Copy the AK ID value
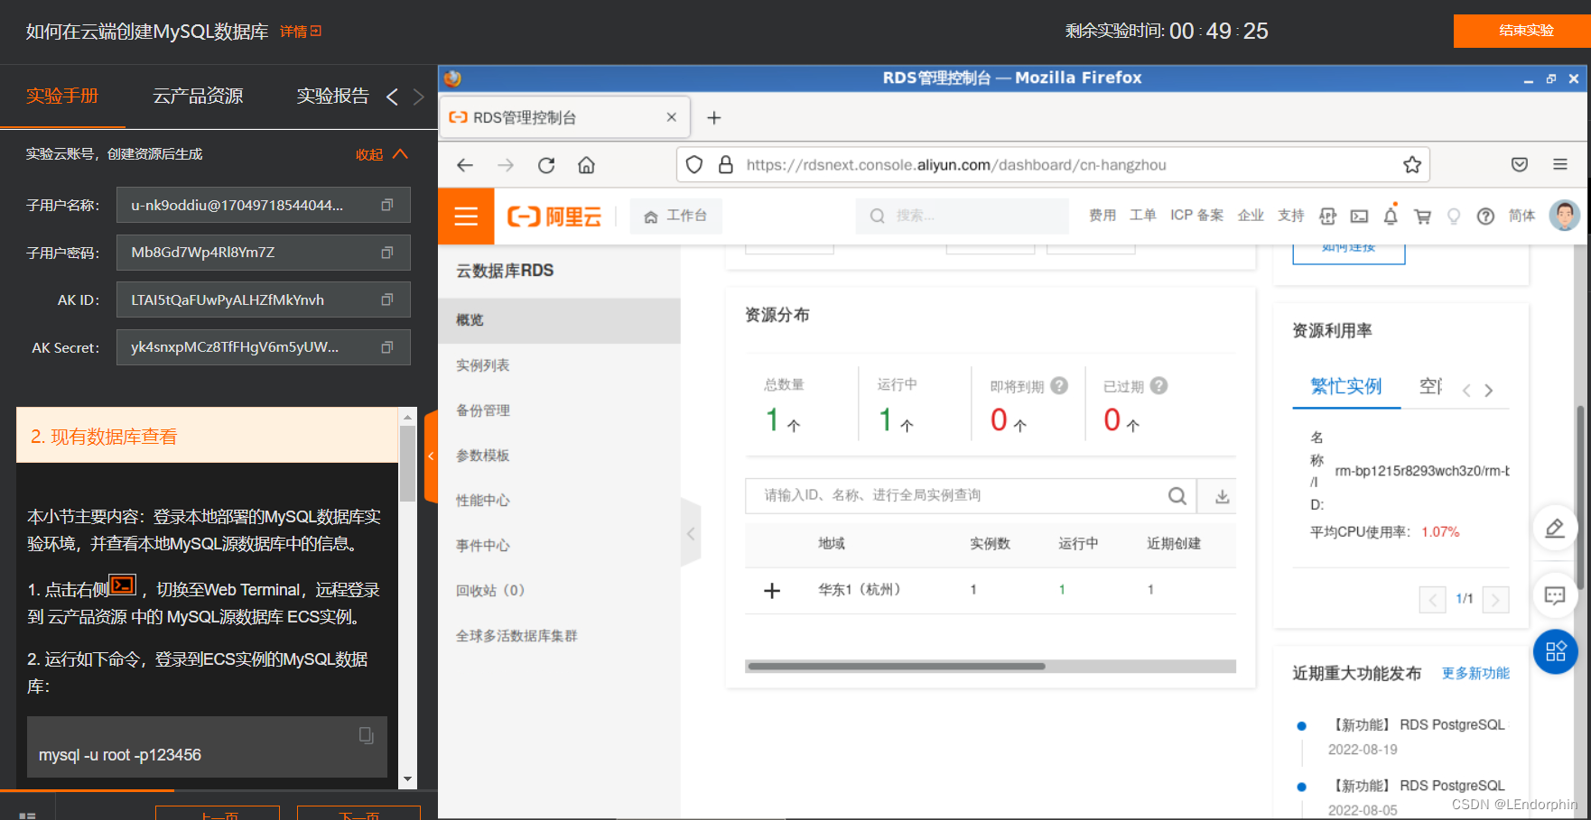Image resolution: width=1591 pixels, height=820 pixels. click(386, 299)
